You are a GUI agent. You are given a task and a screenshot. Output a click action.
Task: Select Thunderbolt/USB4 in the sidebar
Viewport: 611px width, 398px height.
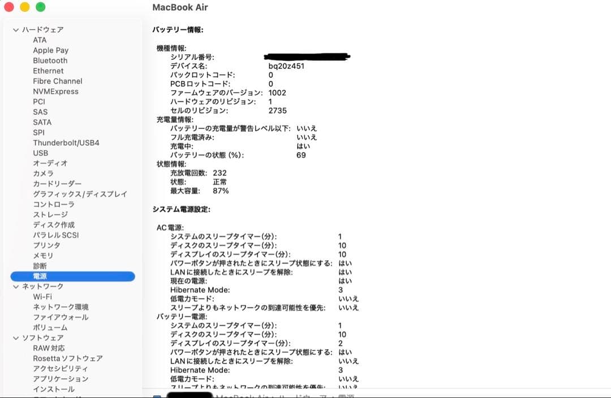tap(66, 142)
